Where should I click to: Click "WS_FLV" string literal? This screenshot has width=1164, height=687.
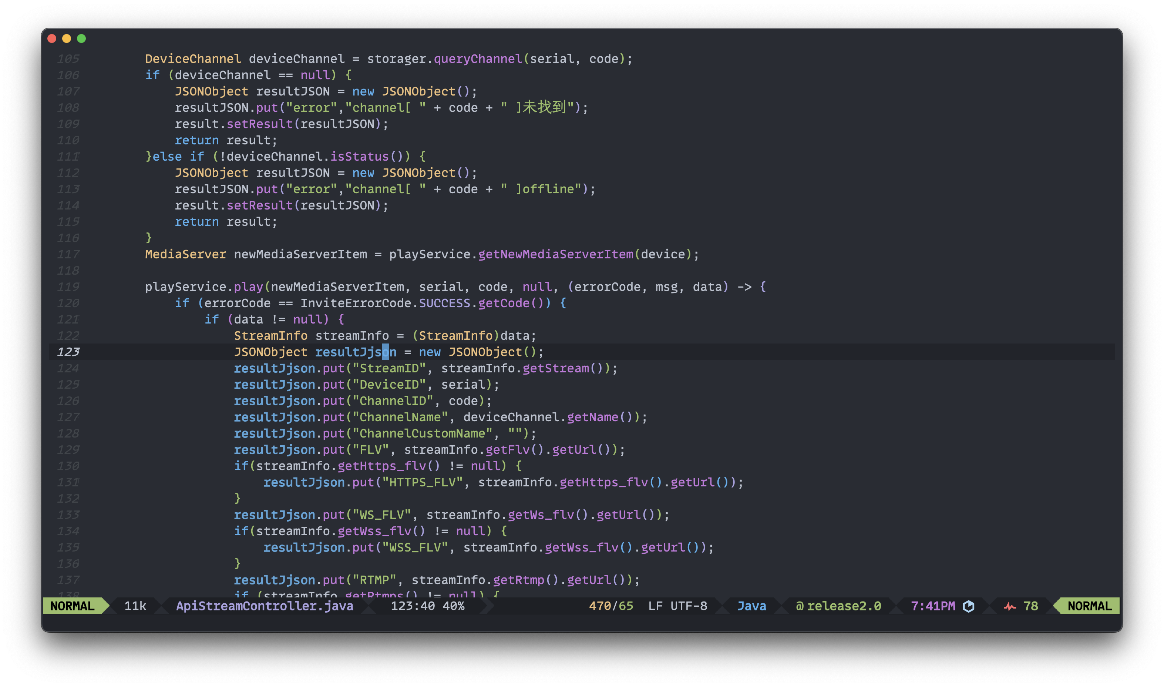[382, 515]
